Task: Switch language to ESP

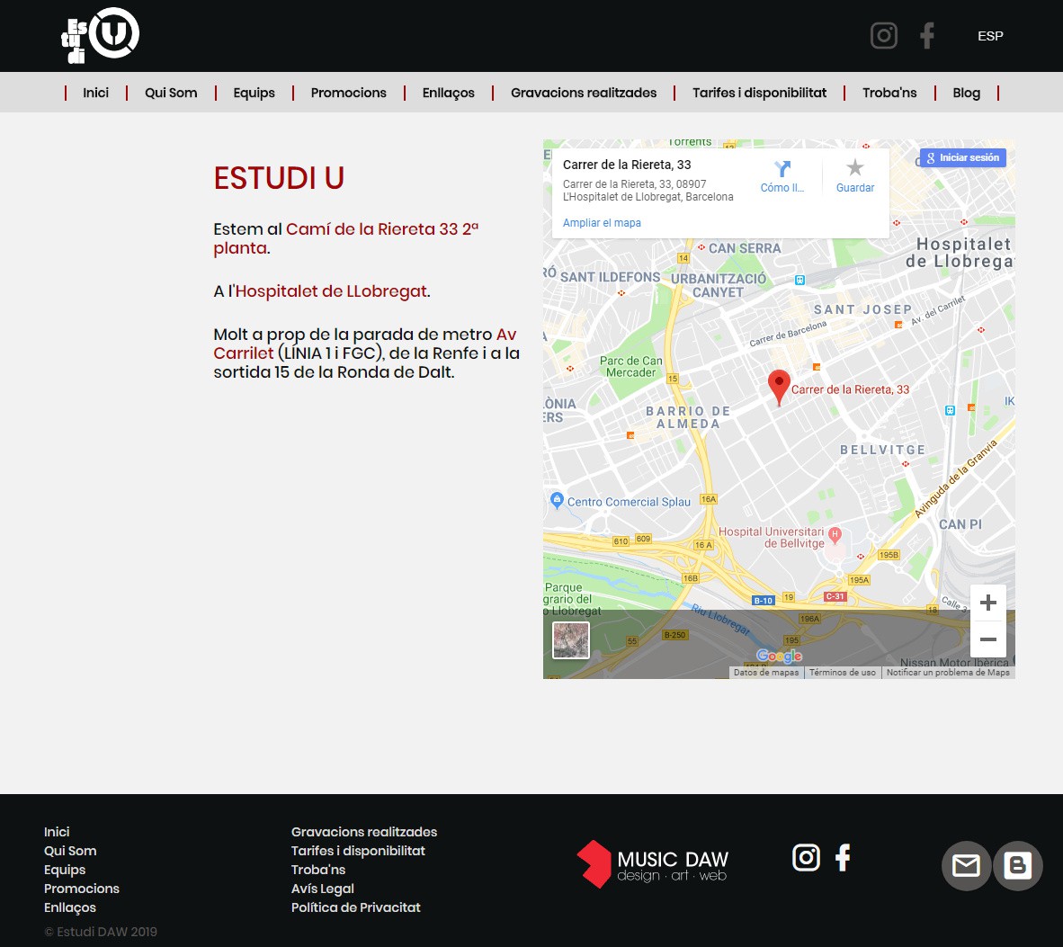Action: coord(990,36)
